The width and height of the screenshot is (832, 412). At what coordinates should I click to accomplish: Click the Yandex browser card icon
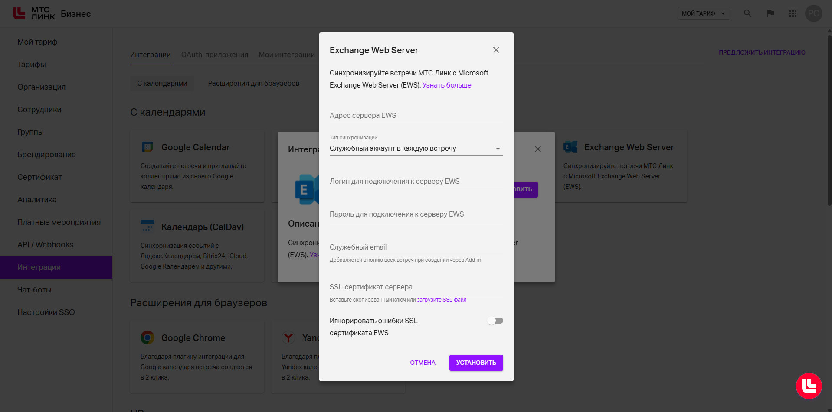pyautogui.click(x=288, y=337)
